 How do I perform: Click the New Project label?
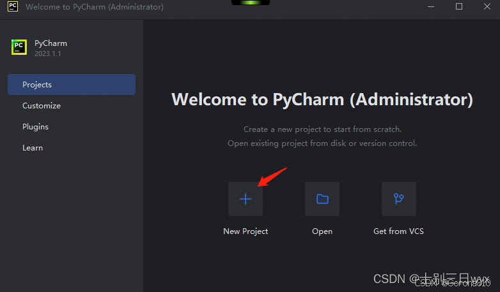click(x=246, y=231)
